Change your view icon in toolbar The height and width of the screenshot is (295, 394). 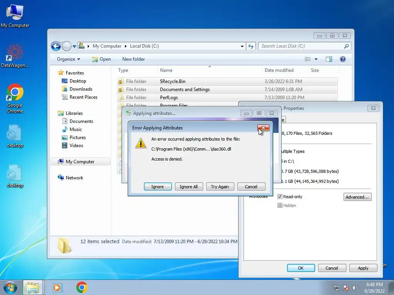coord(307,59)
